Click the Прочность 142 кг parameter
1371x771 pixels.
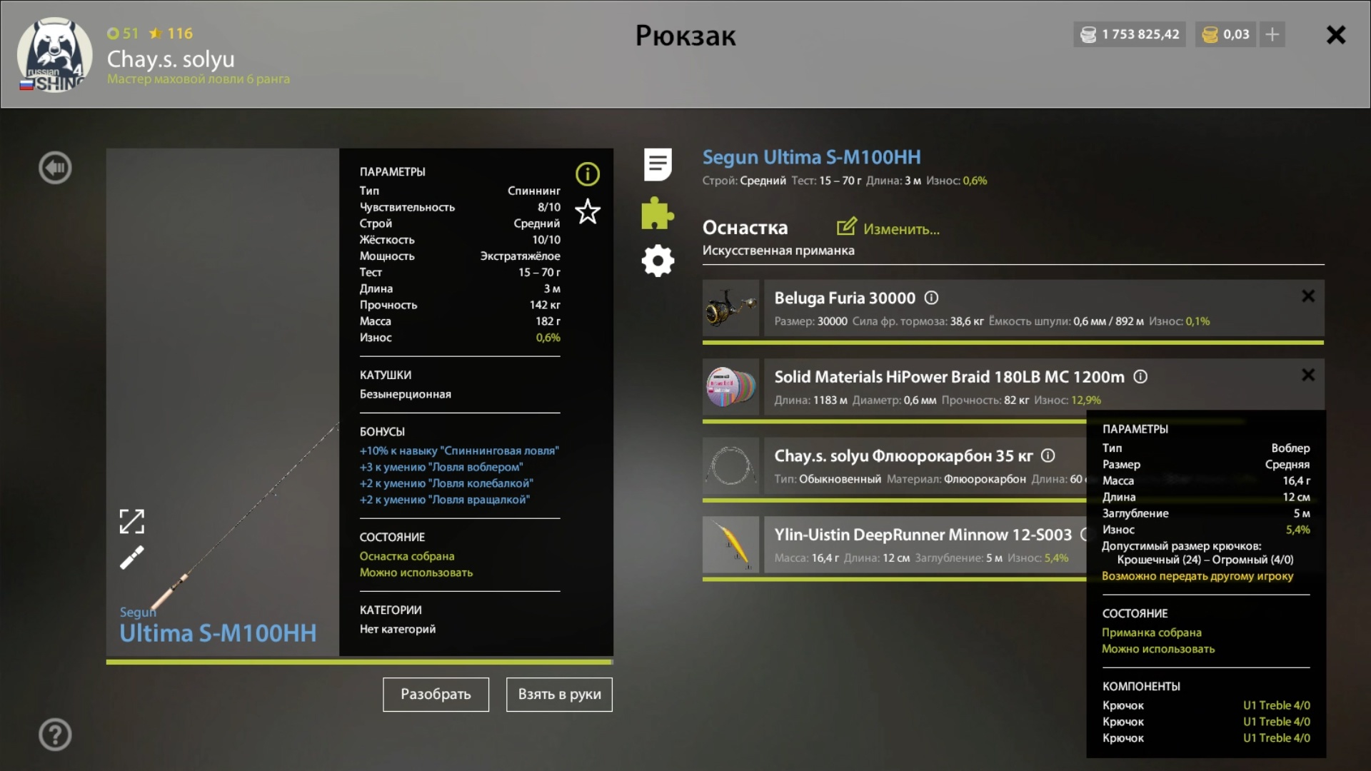[460, 305]
